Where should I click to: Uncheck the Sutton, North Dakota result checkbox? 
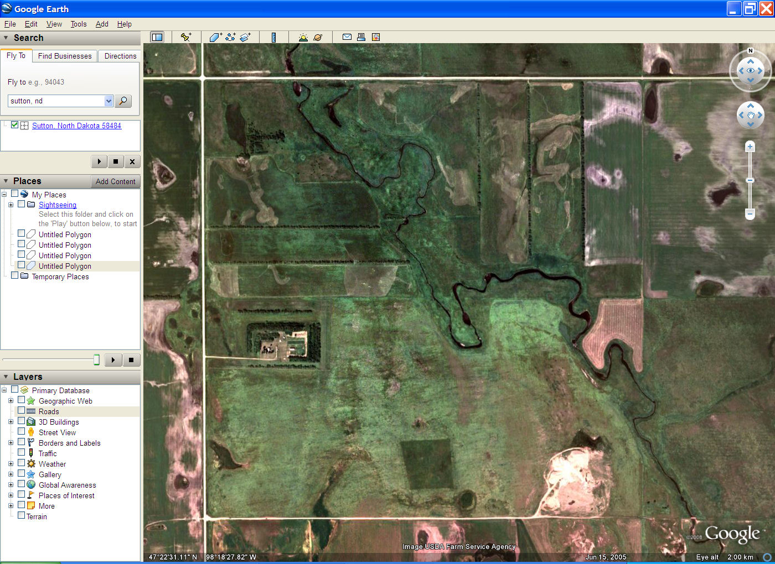(x=14, y=125)
